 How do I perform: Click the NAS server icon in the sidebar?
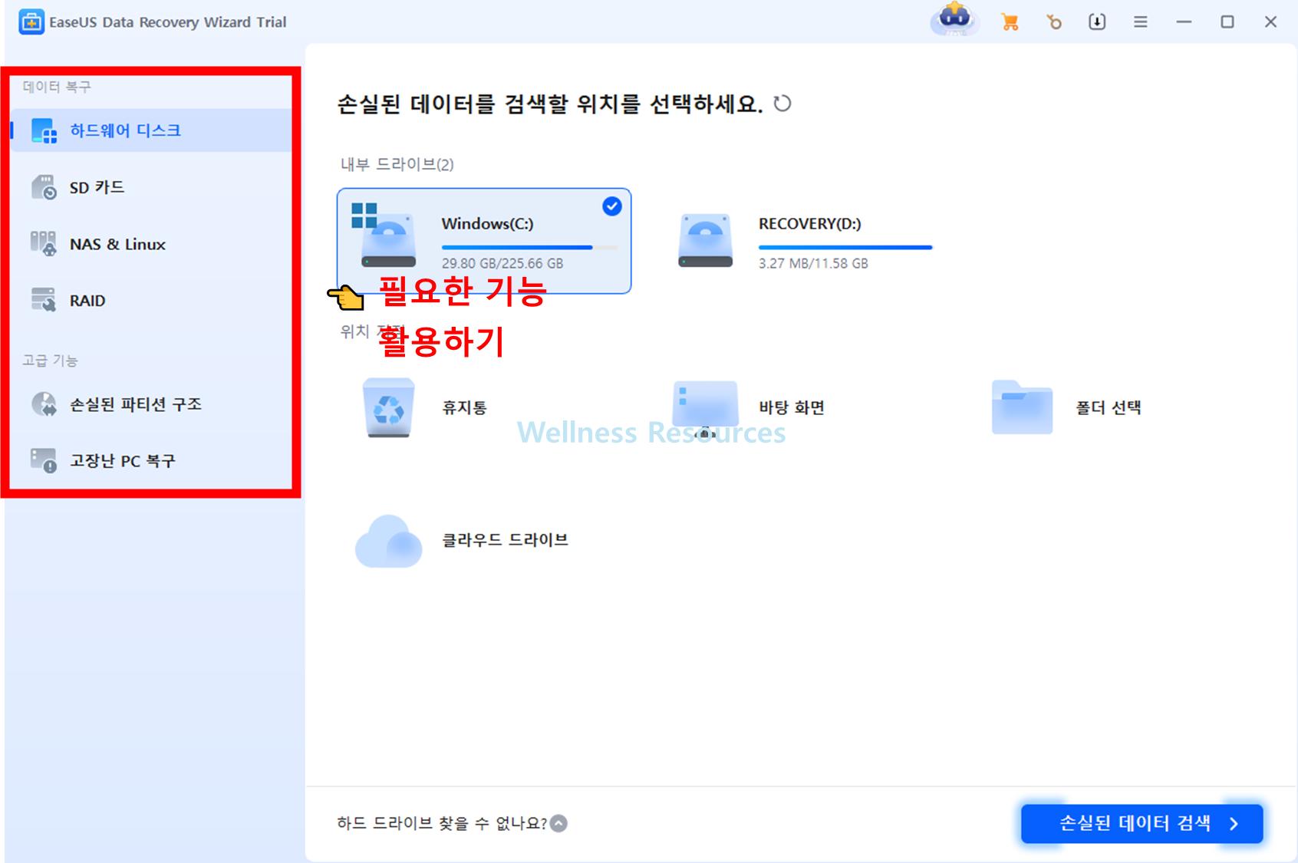pos(44,244)
